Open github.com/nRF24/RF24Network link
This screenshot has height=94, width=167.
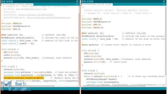tap(49, 18)
